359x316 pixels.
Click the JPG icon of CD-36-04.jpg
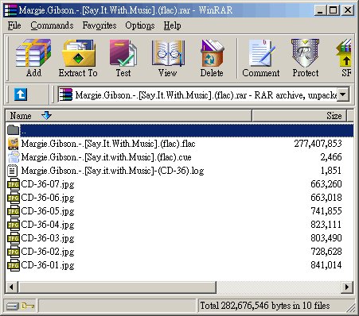coord(14,225)
